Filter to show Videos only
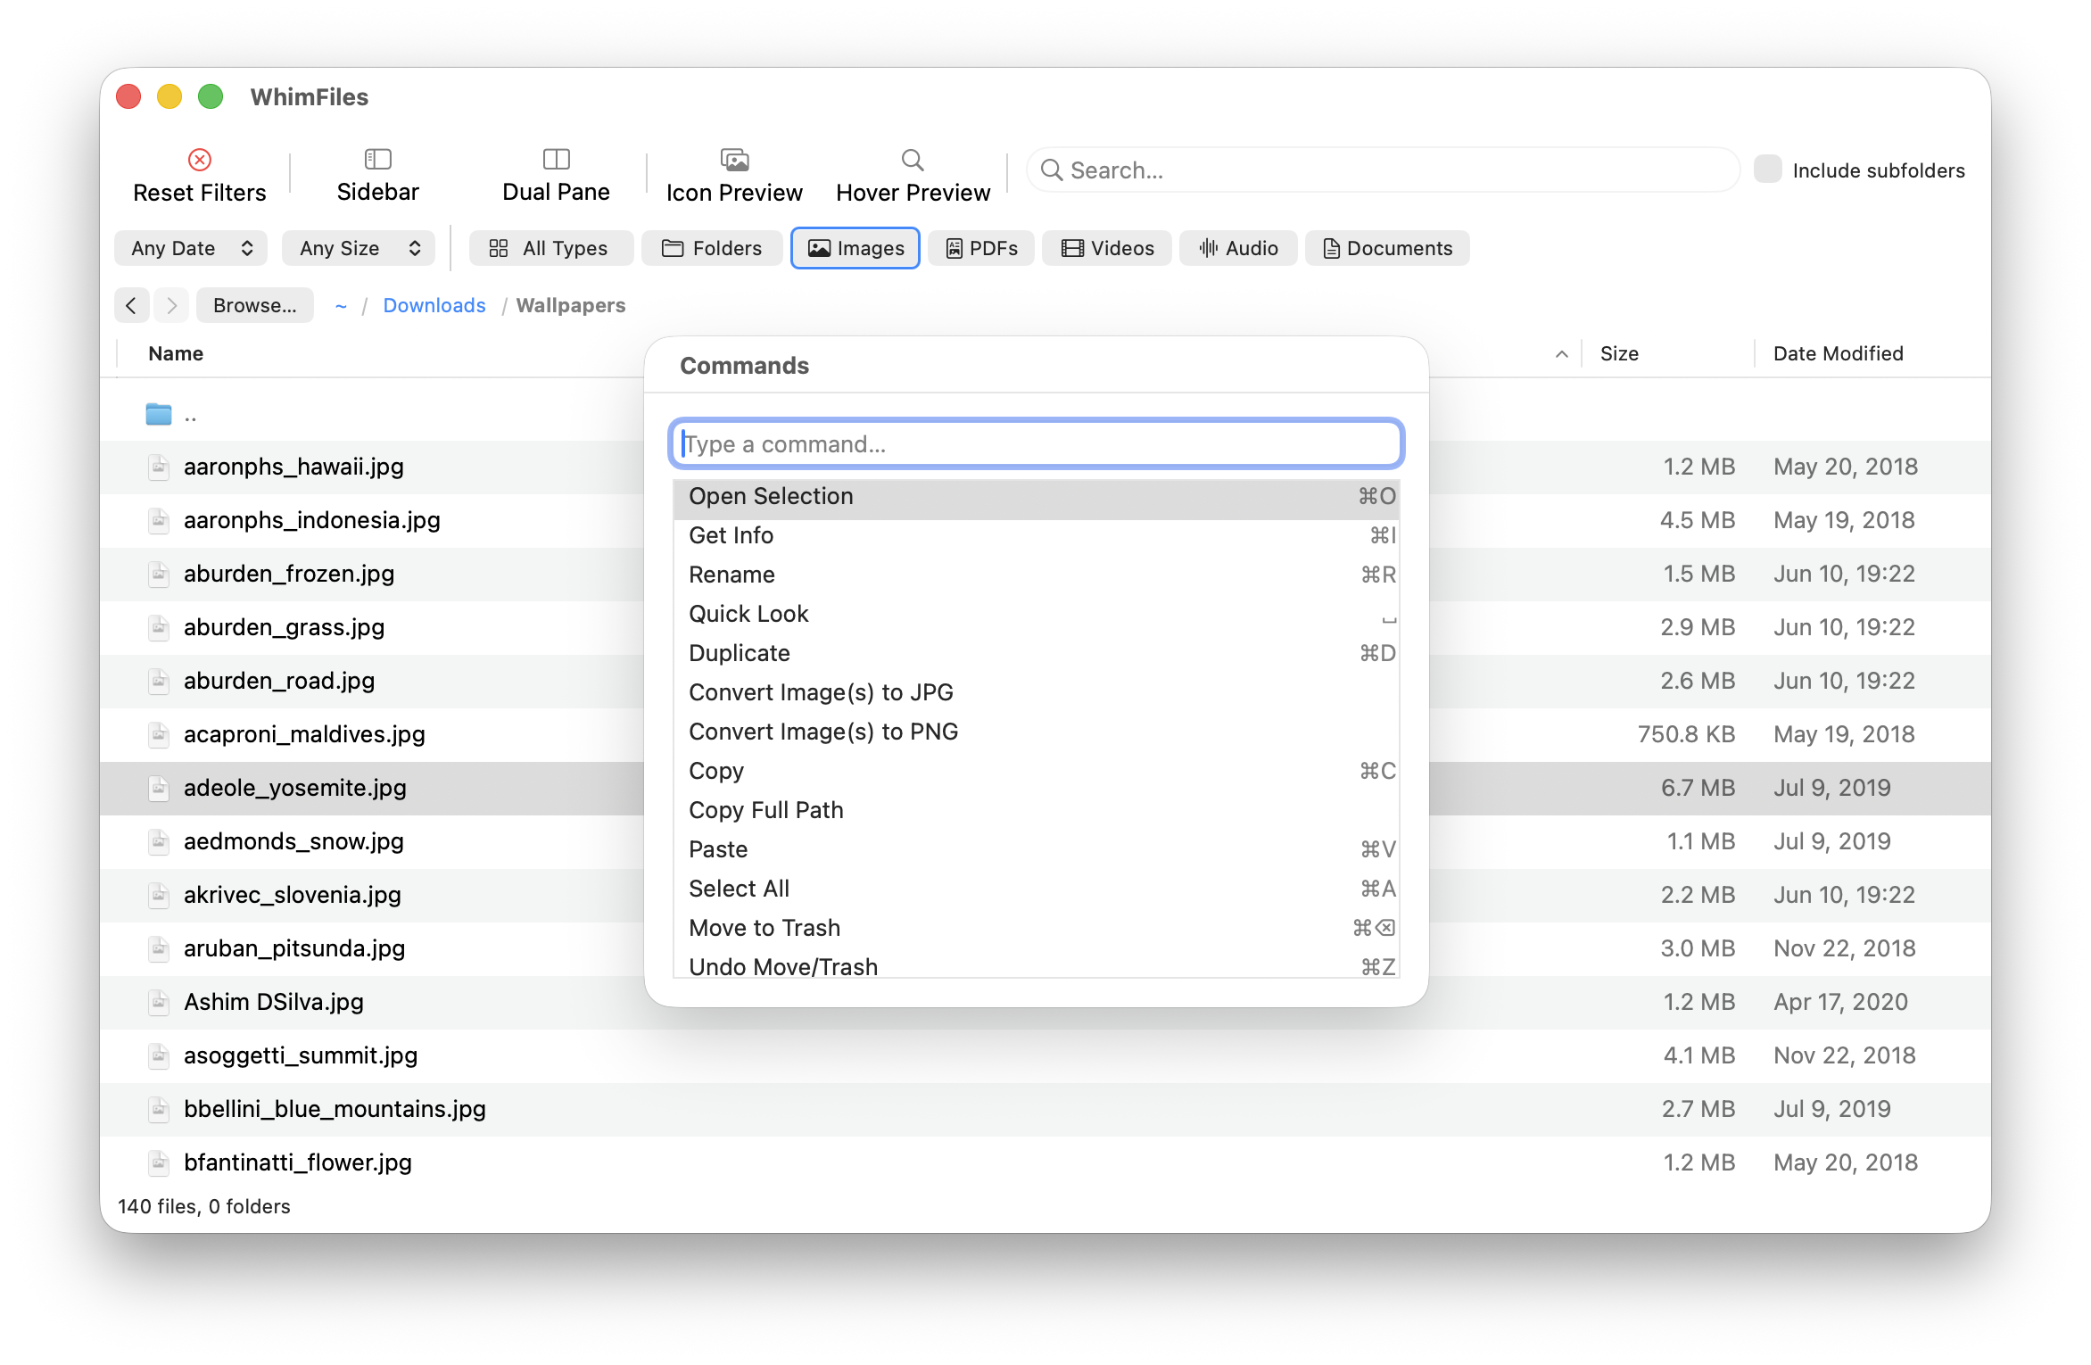Image resolution: width=2091 pixels, height=1365 pixels. click(x=1107, y=248)
